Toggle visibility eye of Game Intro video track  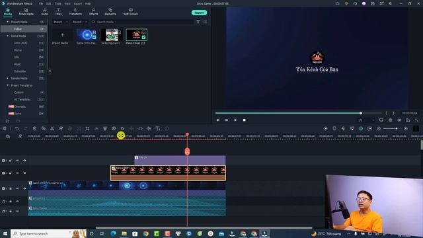click(24, 188)
